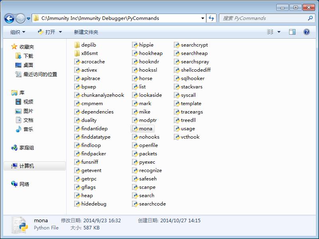The width and height of the screenshot is (319, 239).
Task: Click the file name funsniff
Action: click(90, 162)
